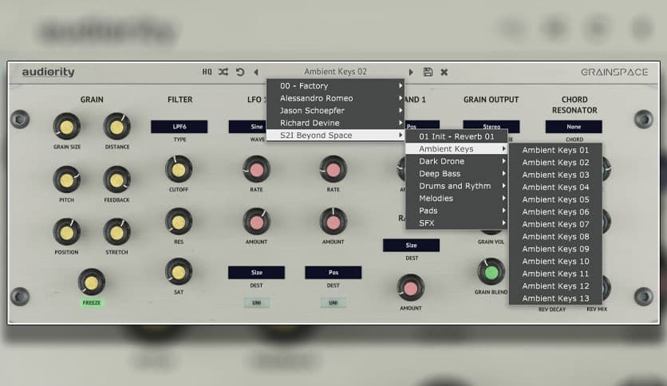The width and height of the screenshot is (667, 386).
Task: Click the knob above FREEZE
Action: [x=92, y=282]
